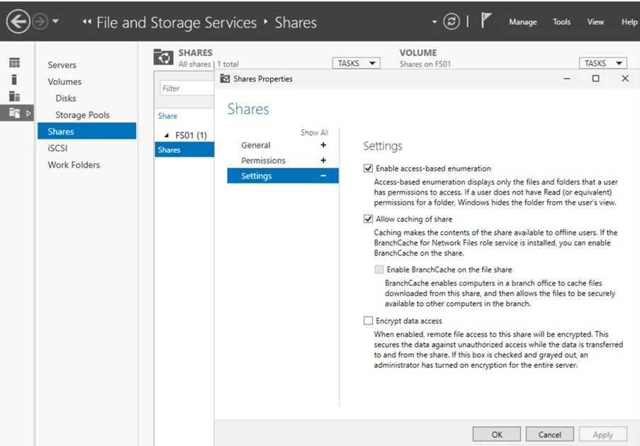
Task: Click Enable BranchCache on the file share checkbox
Action: pos(379,270)
